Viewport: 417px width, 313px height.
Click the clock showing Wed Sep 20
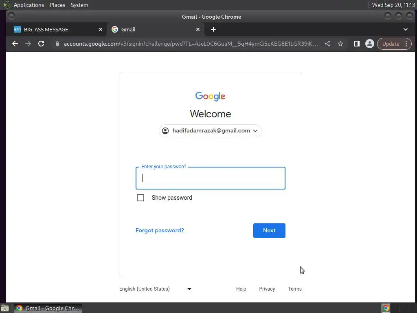pos(393,5)
